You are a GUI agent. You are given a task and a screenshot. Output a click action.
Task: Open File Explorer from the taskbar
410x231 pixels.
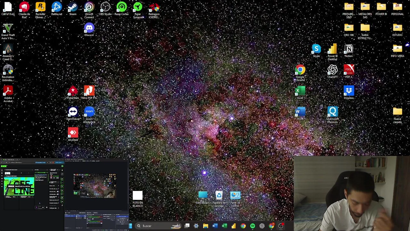[206, 226]
